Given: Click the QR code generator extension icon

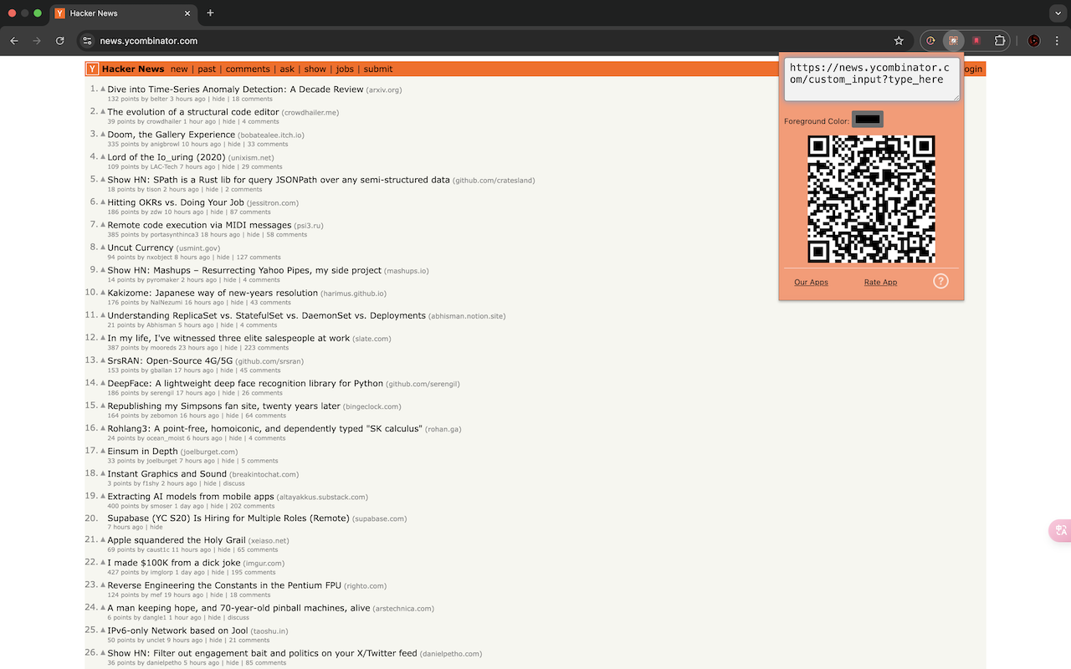Looking at the screenshot, I should pyautogui.click(x=953, y=41).
